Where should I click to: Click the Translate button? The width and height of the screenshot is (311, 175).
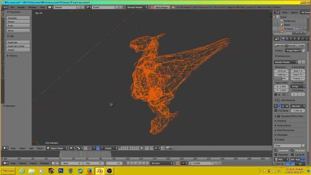pos(18,18)
